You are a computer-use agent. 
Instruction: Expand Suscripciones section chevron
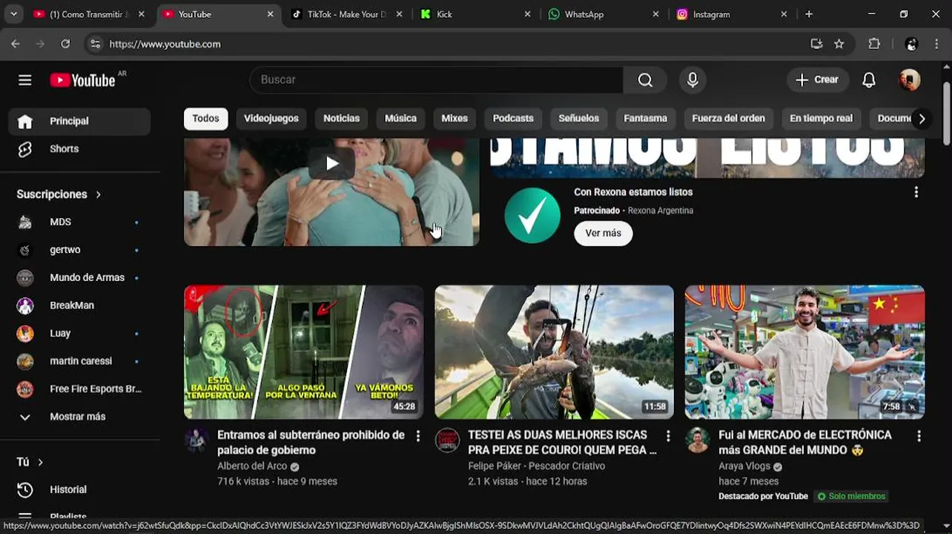coord(98,194)
